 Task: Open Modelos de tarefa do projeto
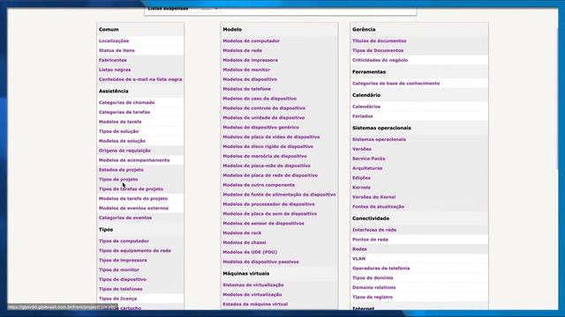(x=133, y=198)
